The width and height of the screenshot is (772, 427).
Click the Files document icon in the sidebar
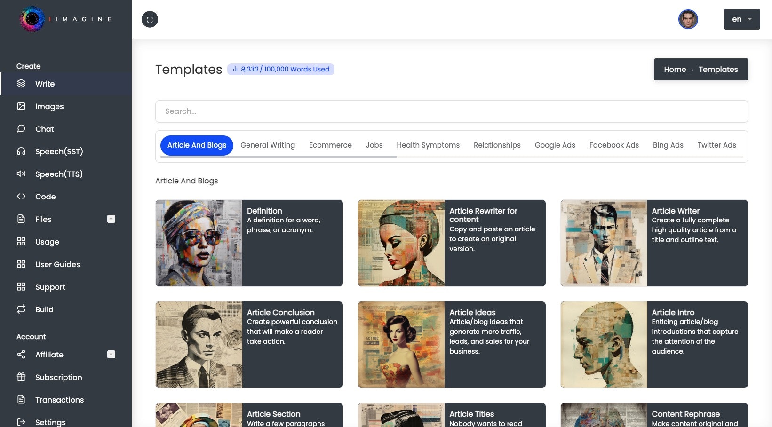(21, 219)
